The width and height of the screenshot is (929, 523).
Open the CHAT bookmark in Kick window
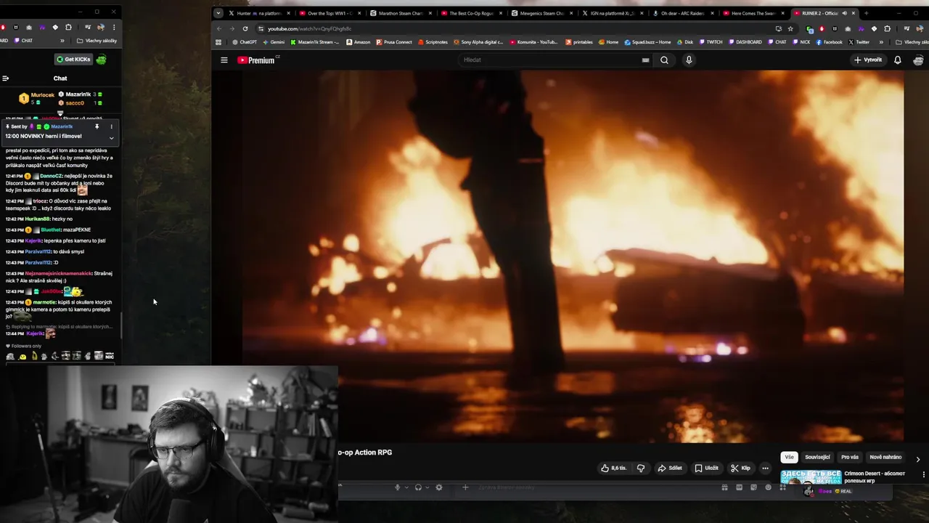click(23, 41)
